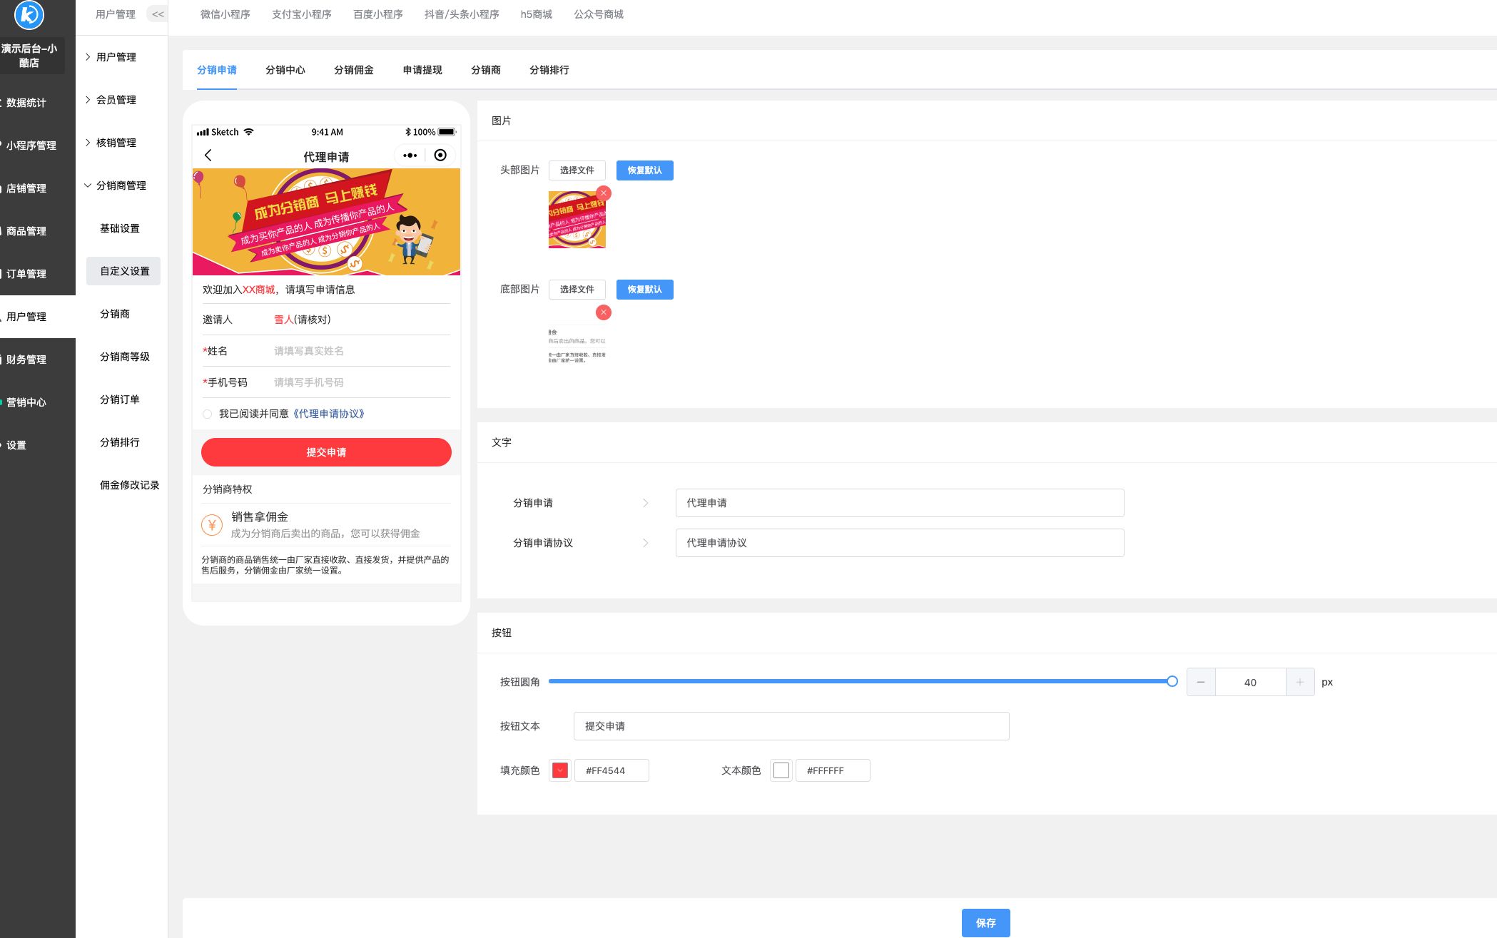
Task: Click the yen coin icon beside 销售拿佣金
Action: (212, 525)
